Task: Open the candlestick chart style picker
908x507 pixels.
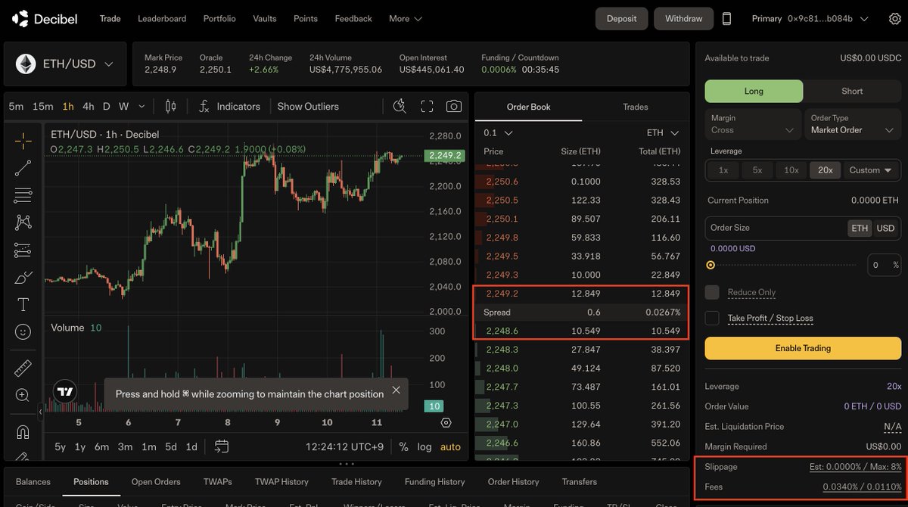Action: [171, 107]
